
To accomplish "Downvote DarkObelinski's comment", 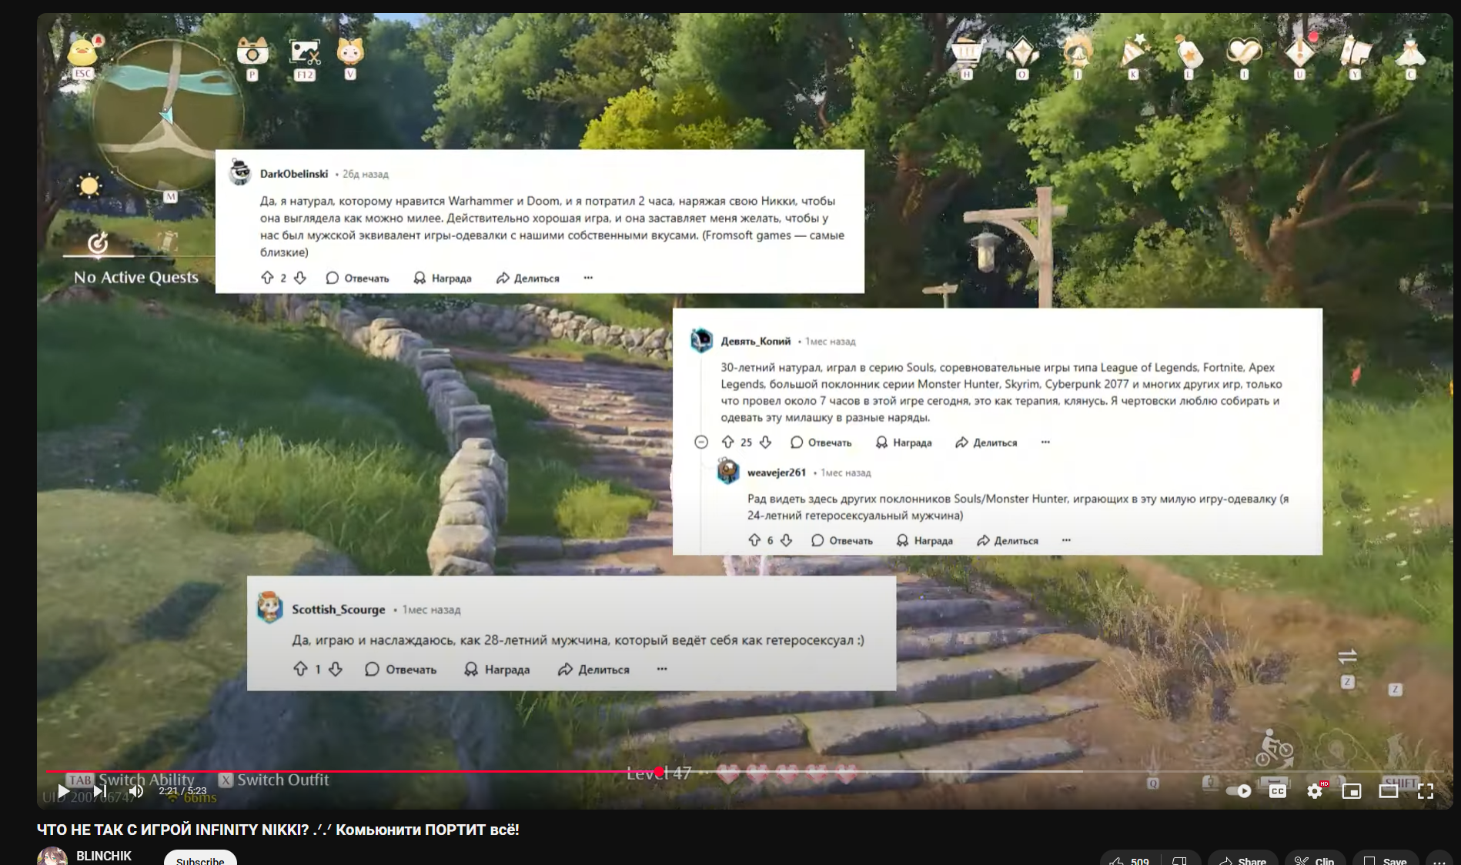I will (x=300, y=278).
